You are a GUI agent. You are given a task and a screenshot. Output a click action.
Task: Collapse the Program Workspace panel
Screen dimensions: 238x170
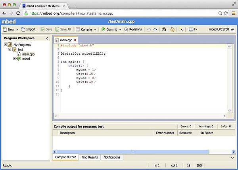47,38
